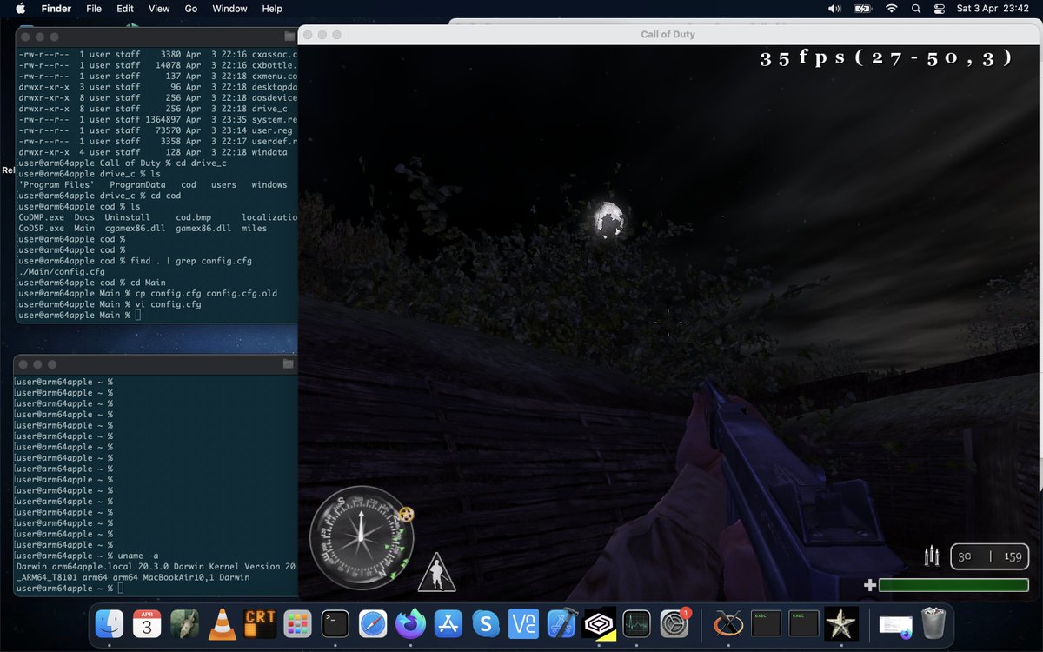Launch Safari from the Dock
1043x652 pixels.
coord(373,622)
